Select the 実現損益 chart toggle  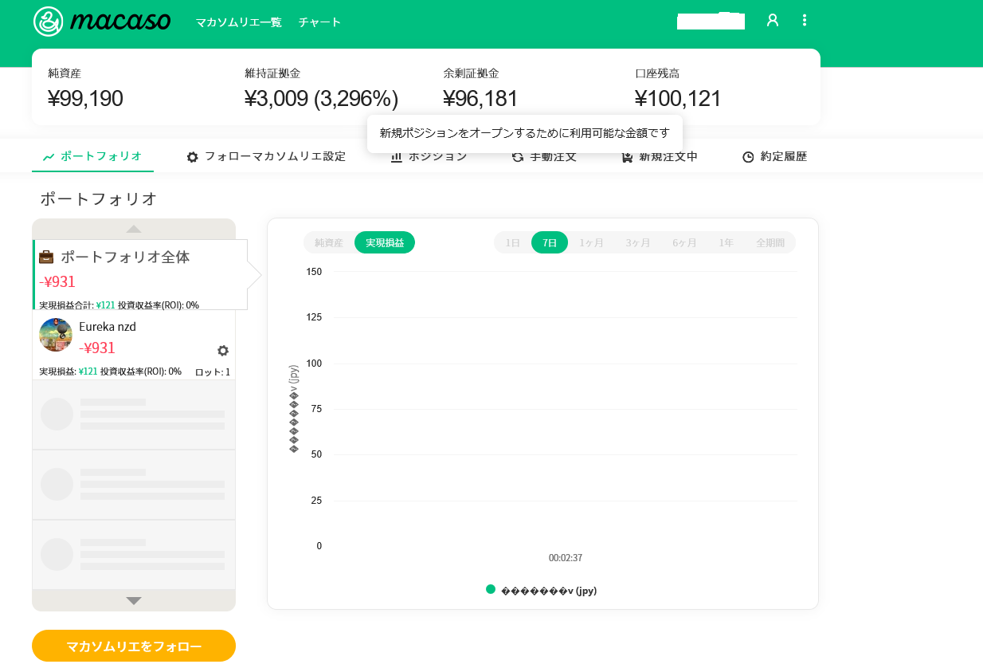pos(385,242)
